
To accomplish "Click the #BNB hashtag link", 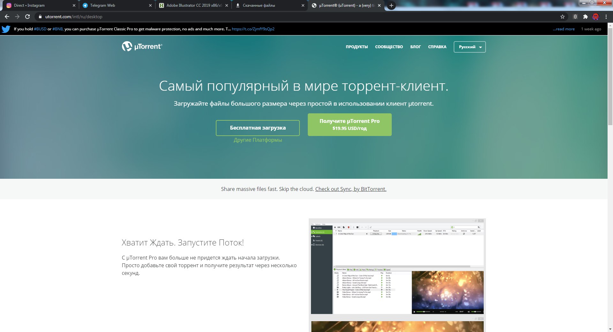I will click(x=57, y=29).
